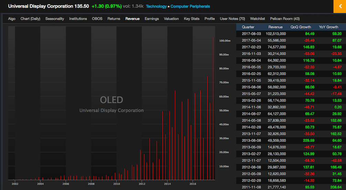The height and width of the screenshot is (190, 346).
Task: Go to the Watchlist tab
Action: (258, 19)
